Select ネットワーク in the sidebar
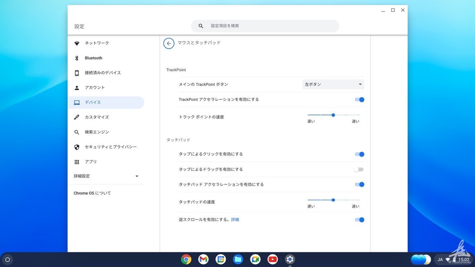The height and width of the screenshot is (267, 475). [x=106, y=43]
